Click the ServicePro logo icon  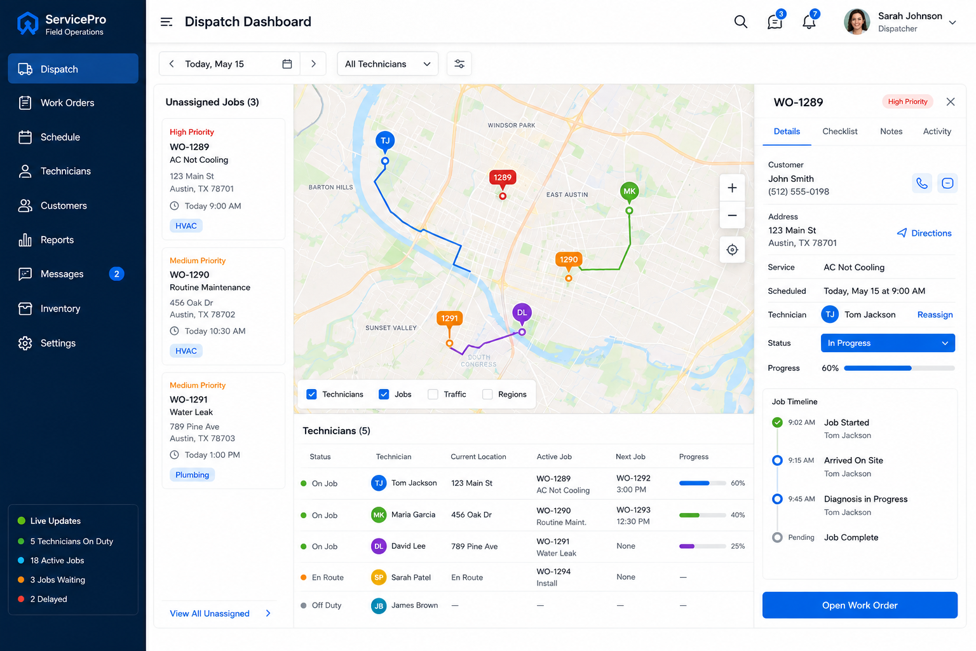pos(27,24)
